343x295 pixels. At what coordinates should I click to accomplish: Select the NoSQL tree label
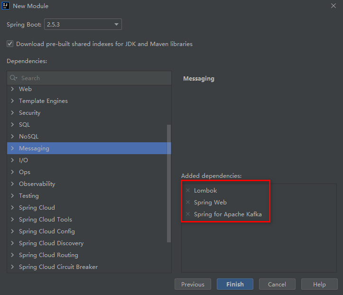(28, 136)
